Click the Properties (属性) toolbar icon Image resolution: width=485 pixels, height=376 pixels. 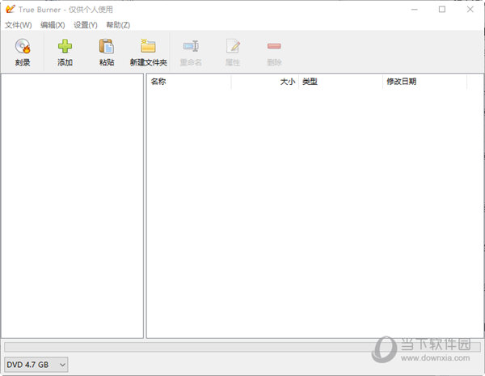[x=233, y=46]
